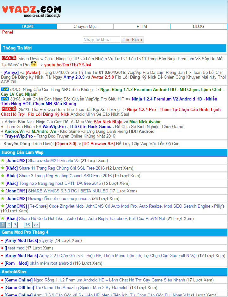This screenshot has height=297, width=228.
Task: Focus the Nhập từ khóa search field
Action: 102,40
